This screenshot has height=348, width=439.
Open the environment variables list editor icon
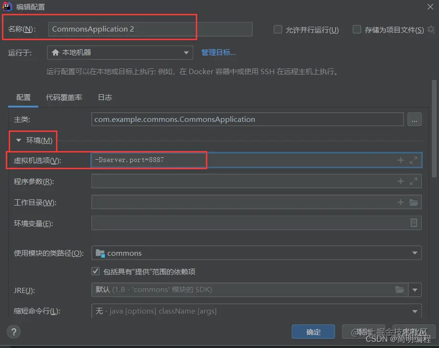[x=414, y=223]
